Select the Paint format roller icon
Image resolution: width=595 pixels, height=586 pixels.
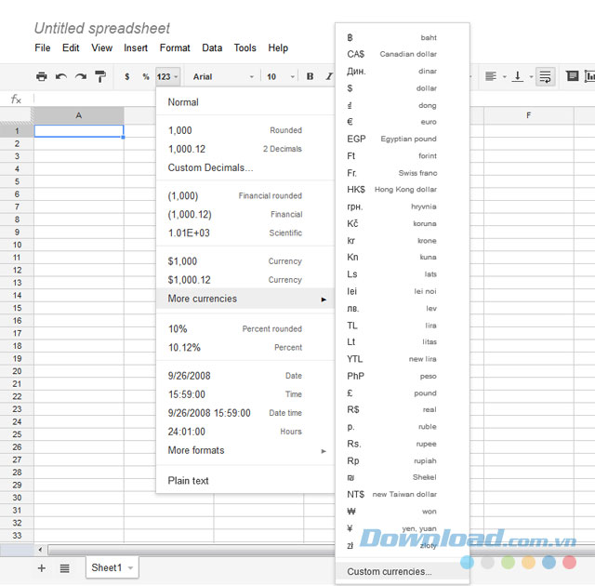click(x=100, y=76)
